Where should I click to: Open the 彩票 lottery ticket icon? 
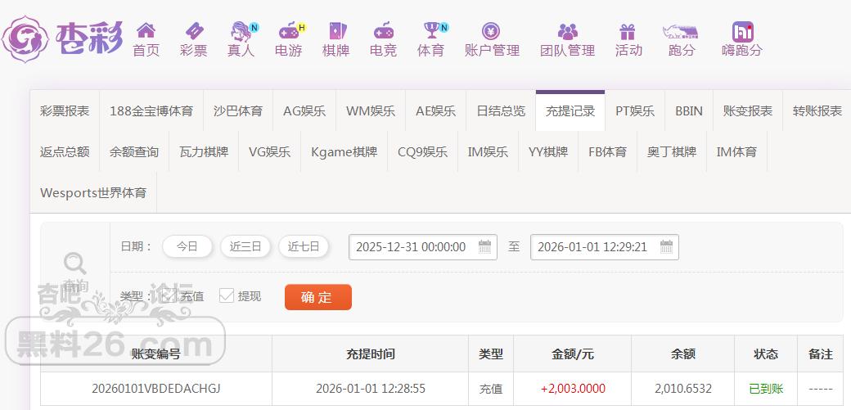(x=193, y=31)
